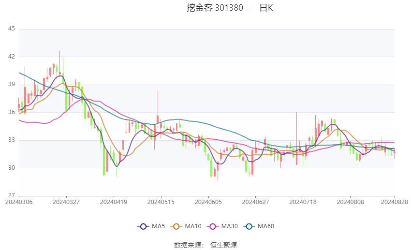Select the 20240605 axis date
Image resolution: width=411 pixels, height=250 pixels.
(x=208, y=202)
